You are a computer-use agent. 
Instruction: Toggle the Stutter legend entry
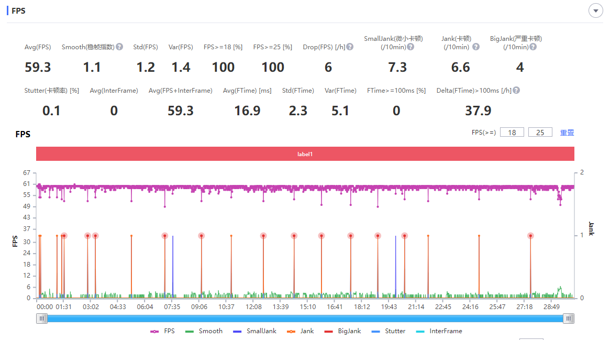(389, 331)
